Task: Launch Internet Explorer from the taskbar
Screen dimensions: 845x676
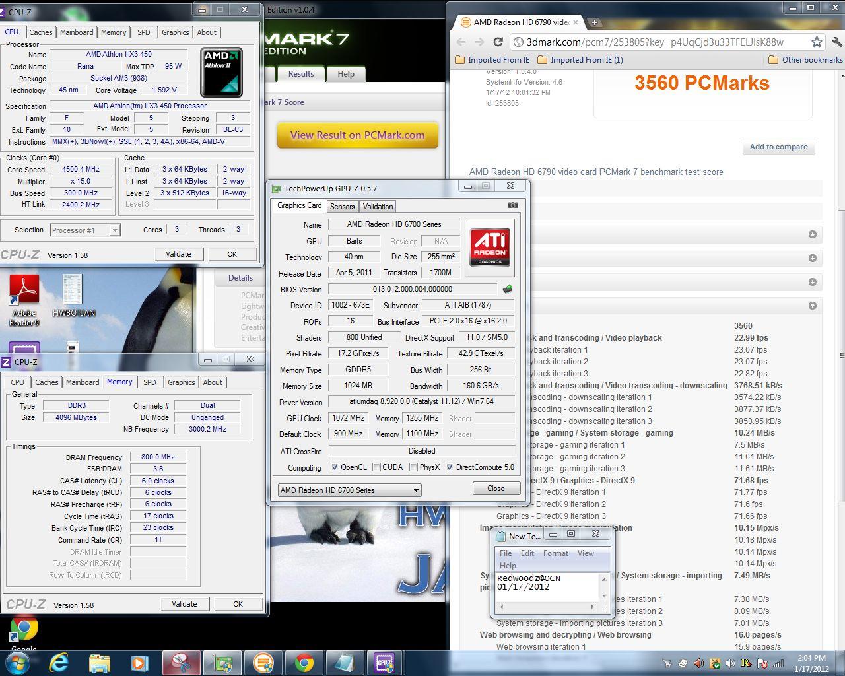Action: tap(59, 662)
